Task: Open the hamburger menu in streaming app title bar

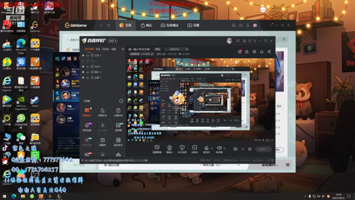Action: [255, 41]
